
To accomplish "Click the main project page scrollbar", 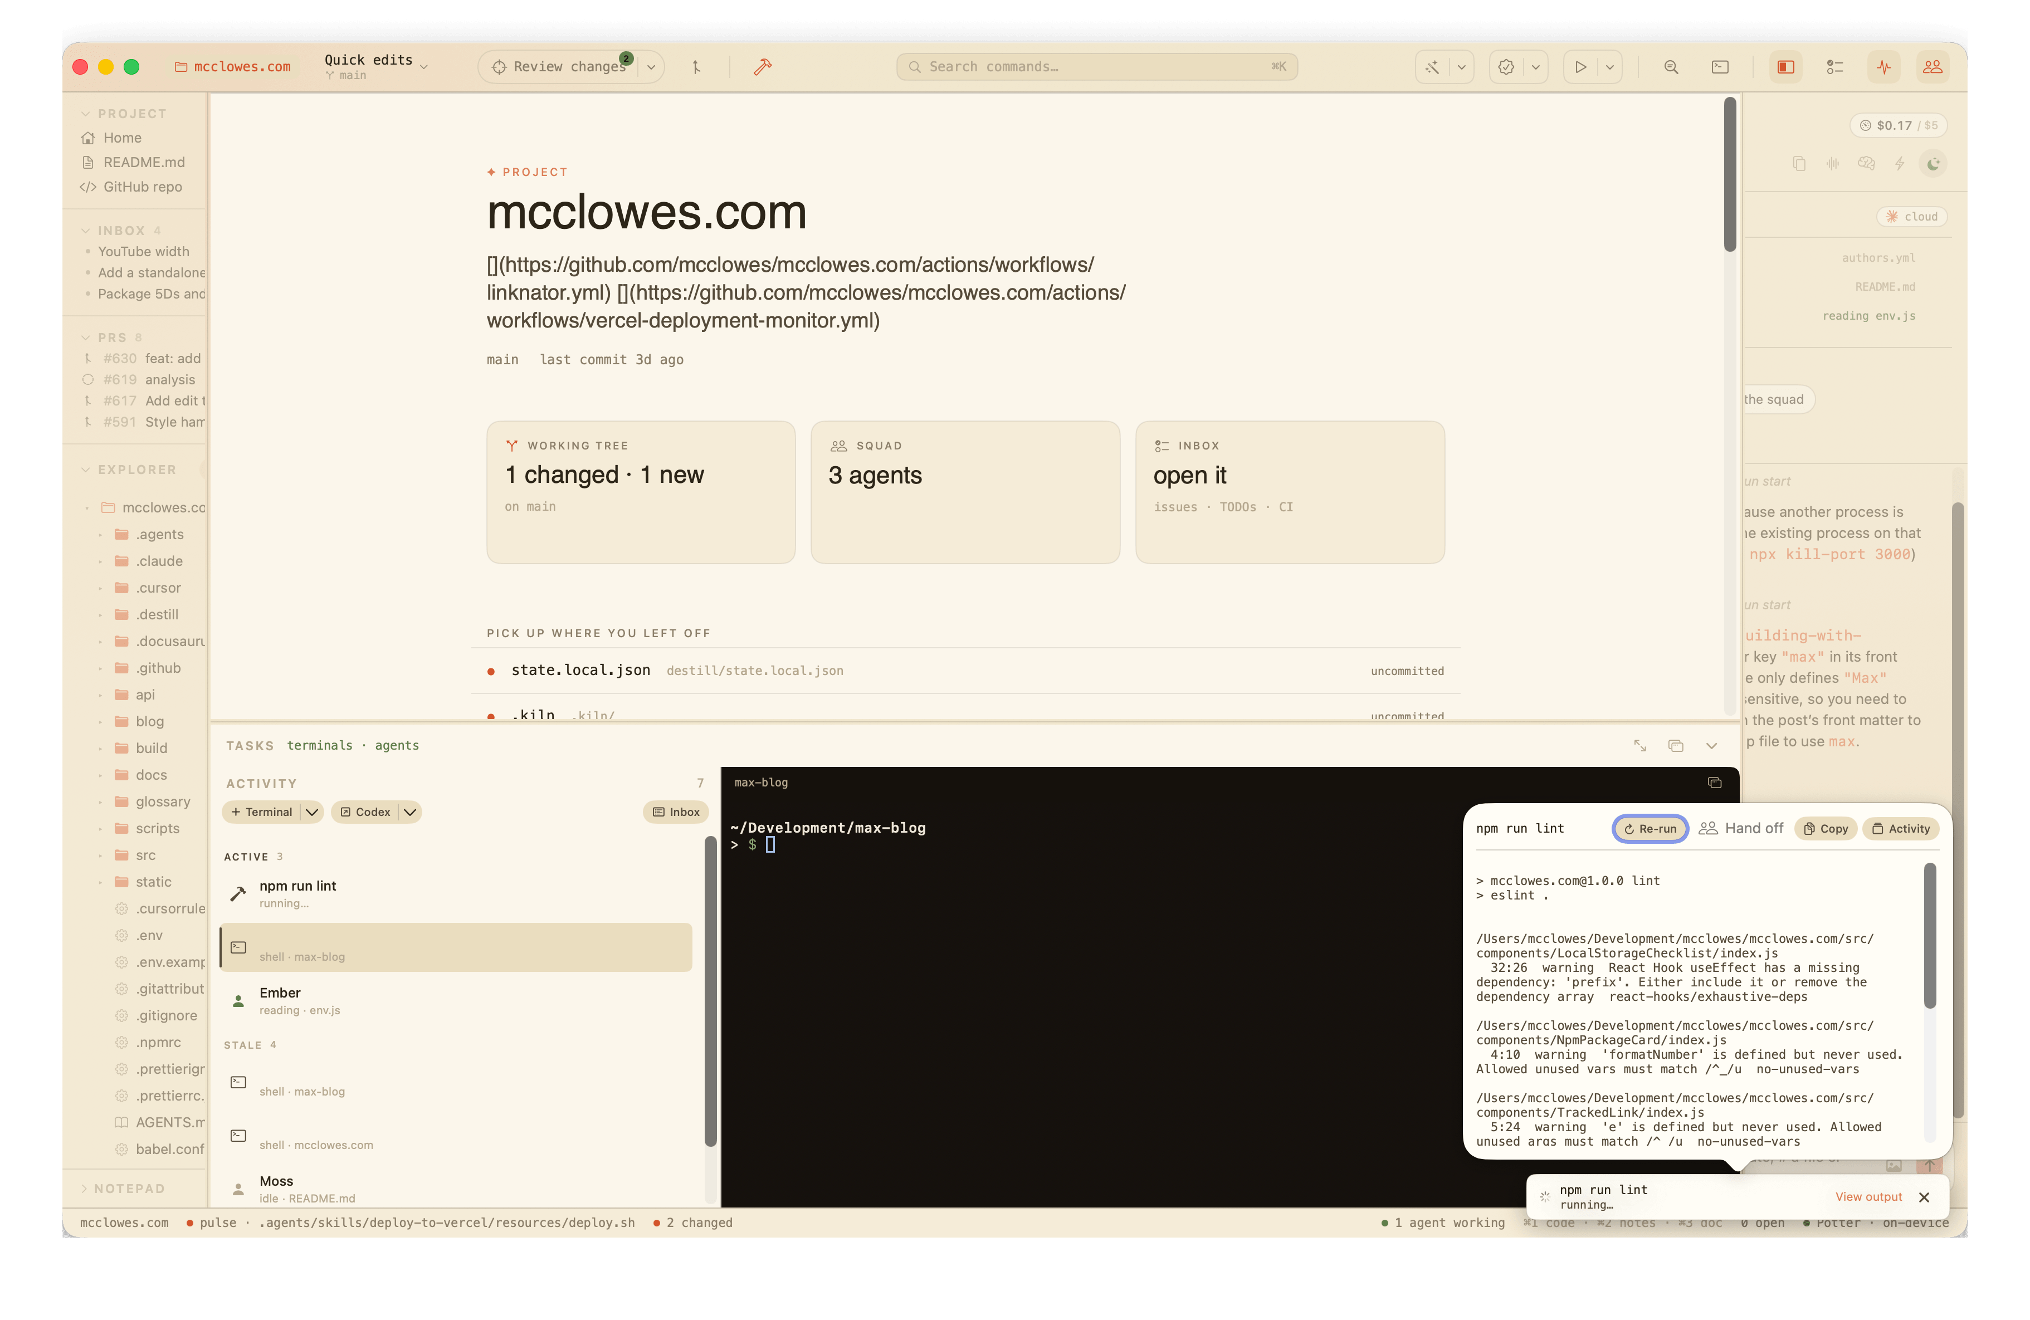I will [1730, 175].
